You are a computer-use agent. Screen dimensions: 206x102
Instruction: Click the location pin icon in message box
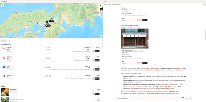coord(182,98)
